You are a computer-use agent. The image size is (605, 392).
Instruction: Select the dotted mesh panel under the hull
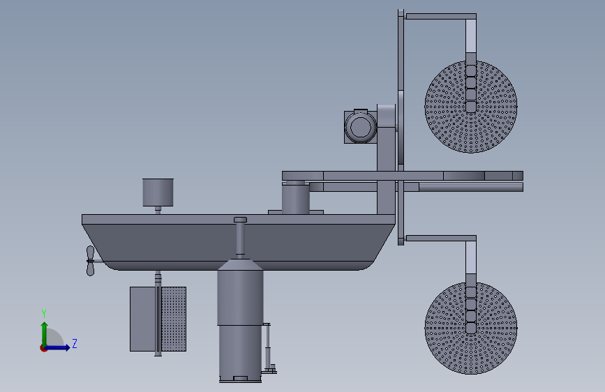pos(173,319)
